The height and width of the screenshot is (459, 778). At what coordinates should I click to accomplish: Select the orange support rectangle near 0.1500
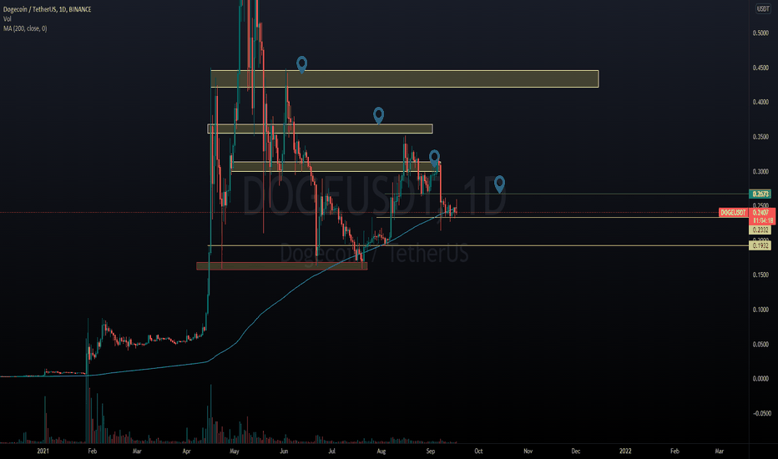(282, 266)
